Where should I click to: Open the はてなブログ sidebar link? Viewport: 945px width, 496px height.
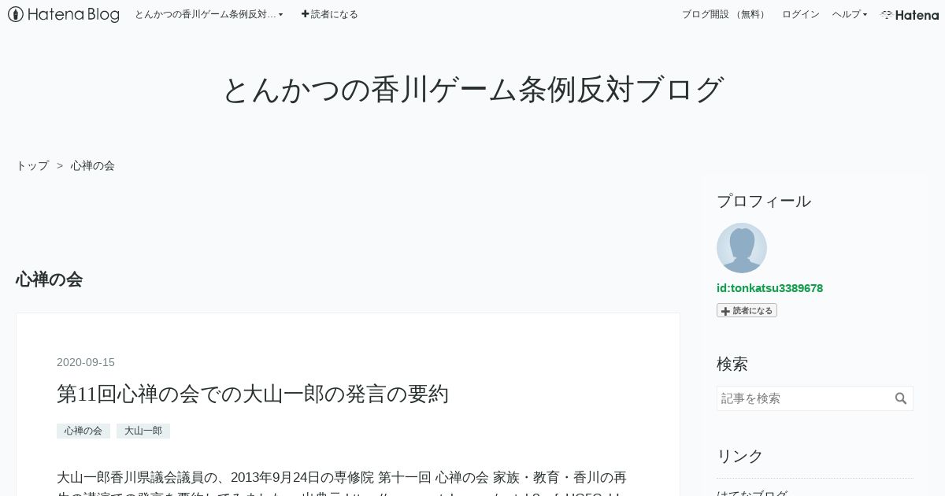tap(752, 493)
